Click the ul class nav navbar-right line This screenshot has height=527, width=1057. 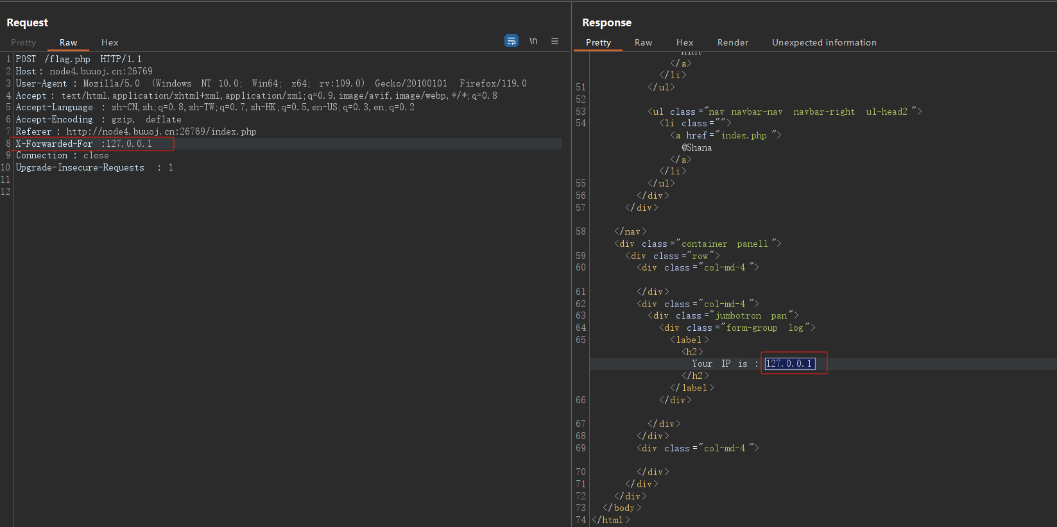click(784, 112)
